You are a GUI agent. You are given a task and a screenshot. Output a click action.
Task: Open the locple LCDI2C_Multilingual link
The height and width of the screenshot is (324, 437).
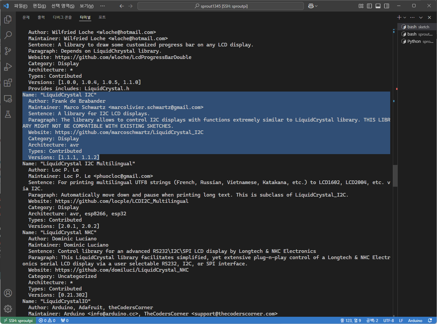click(122, 201)
